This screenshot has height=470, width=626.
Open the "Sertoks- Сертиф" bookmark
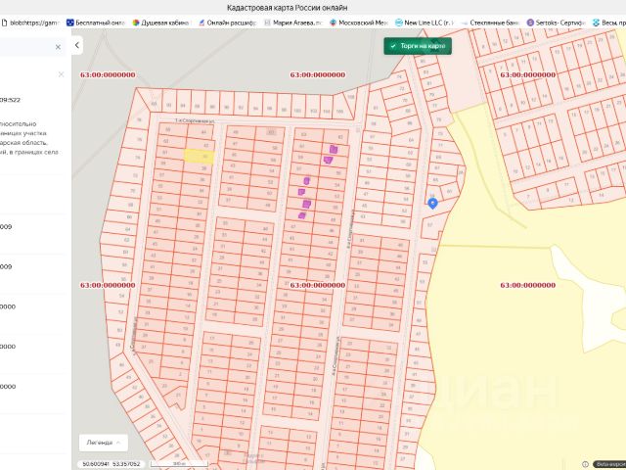[x=557, y=23]
